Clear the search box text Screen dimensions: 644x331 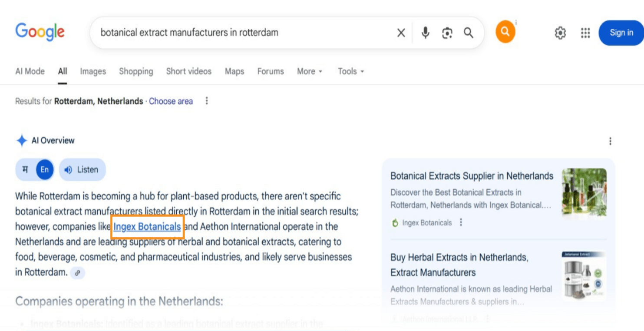[x=401, y=33]
